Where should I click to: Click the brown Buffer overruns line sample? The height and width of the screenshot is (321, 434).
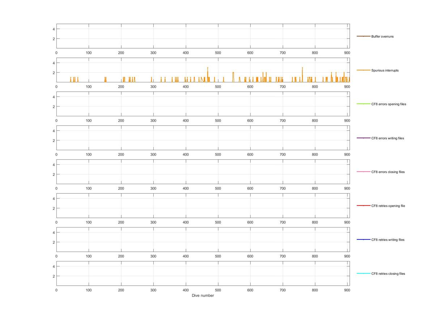[363, 36]
